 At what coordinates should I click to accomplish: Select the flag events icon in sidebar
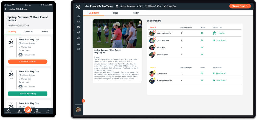(78, 27)
